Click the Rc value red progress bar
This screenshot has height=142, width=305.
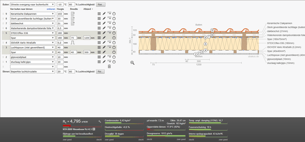[x=82, y=126]
